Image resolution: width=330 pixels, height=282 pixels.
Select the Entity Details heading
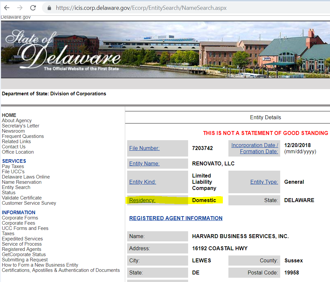(265, 117)
